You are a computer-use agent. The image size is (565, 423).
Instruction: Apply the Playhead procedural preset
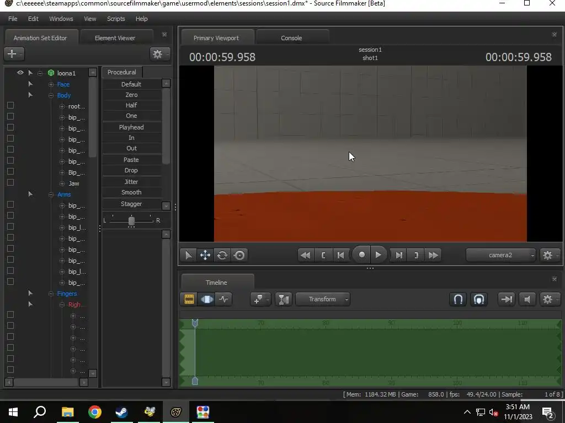point(131,127)
